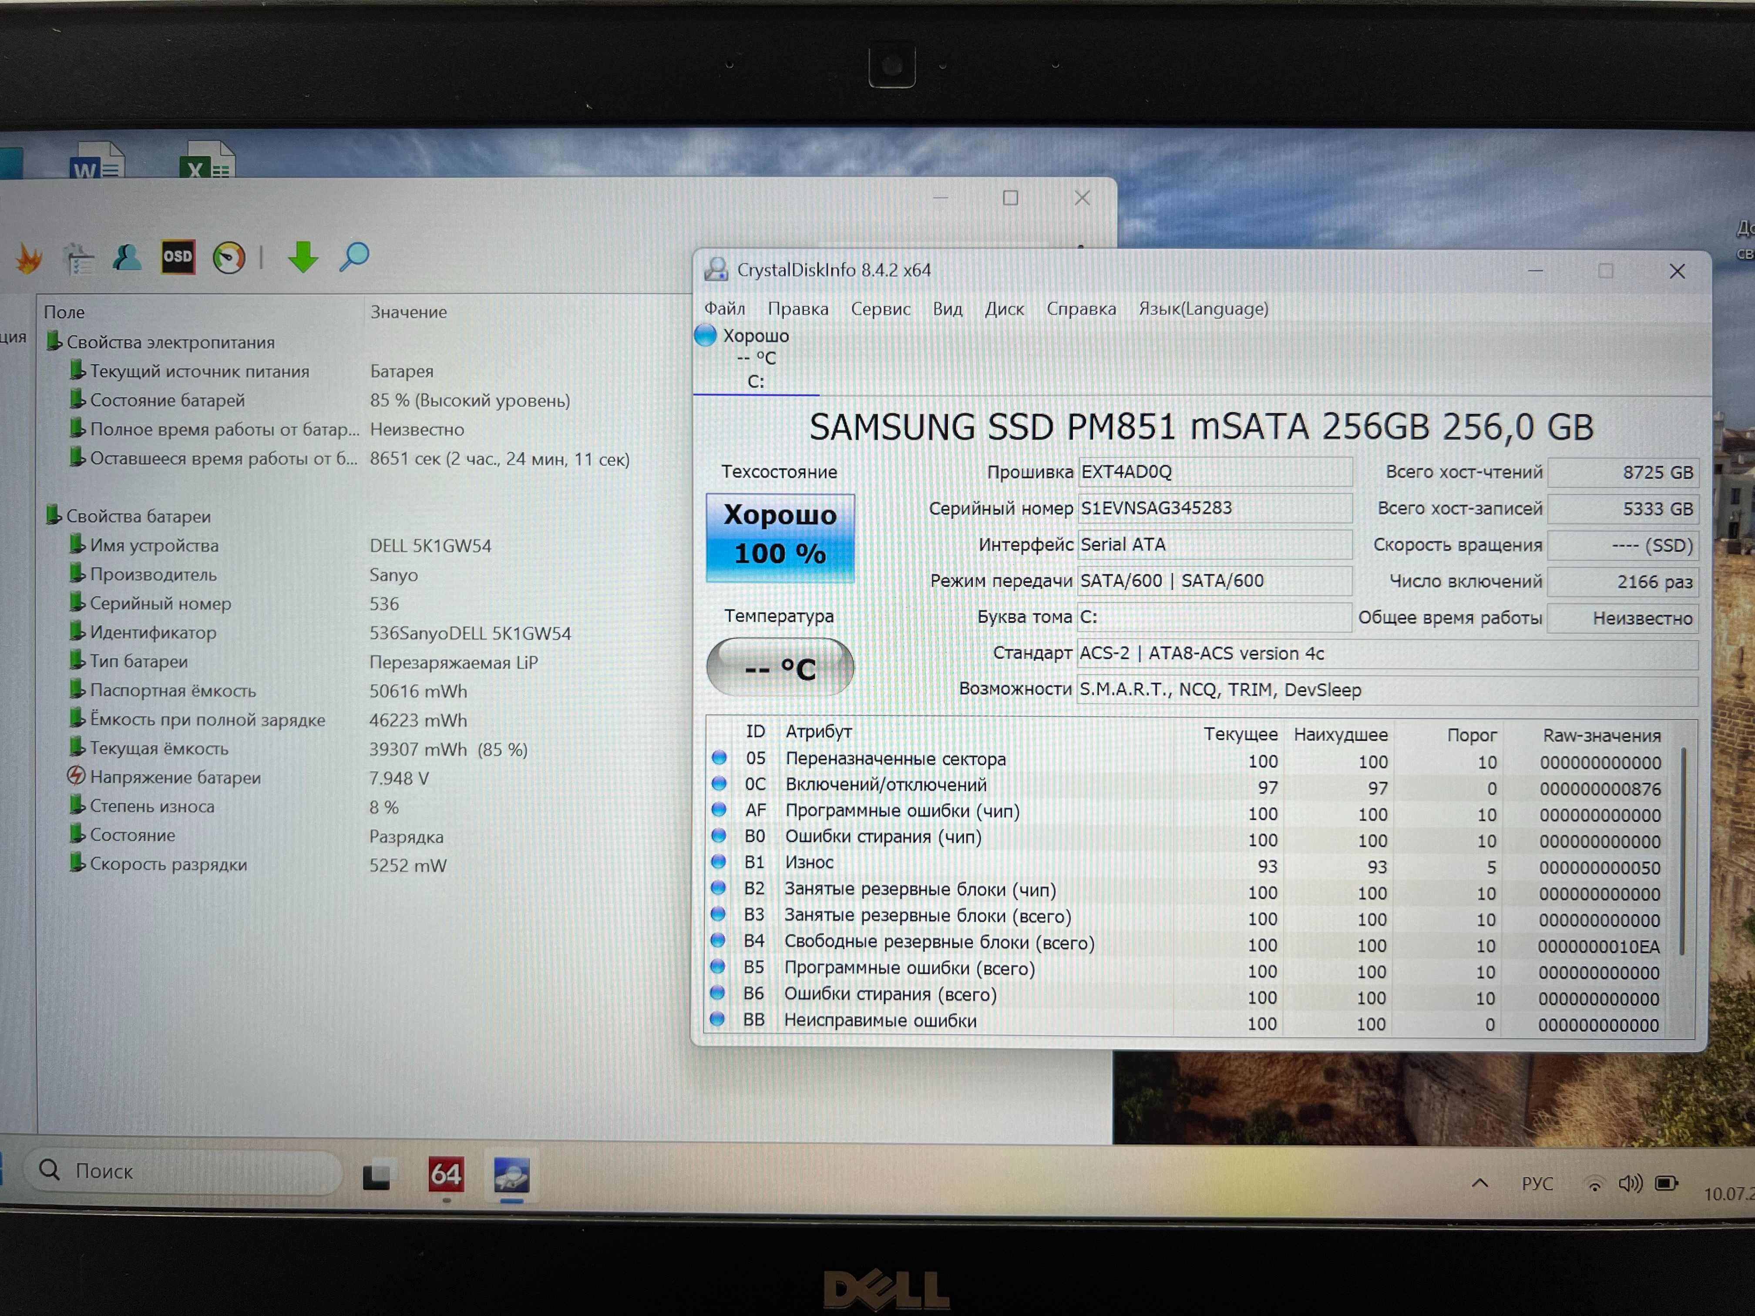Click the Прошивка field EXT4AD0Q
This screenshot has height=1316, width=1755.
[1215, 472]
